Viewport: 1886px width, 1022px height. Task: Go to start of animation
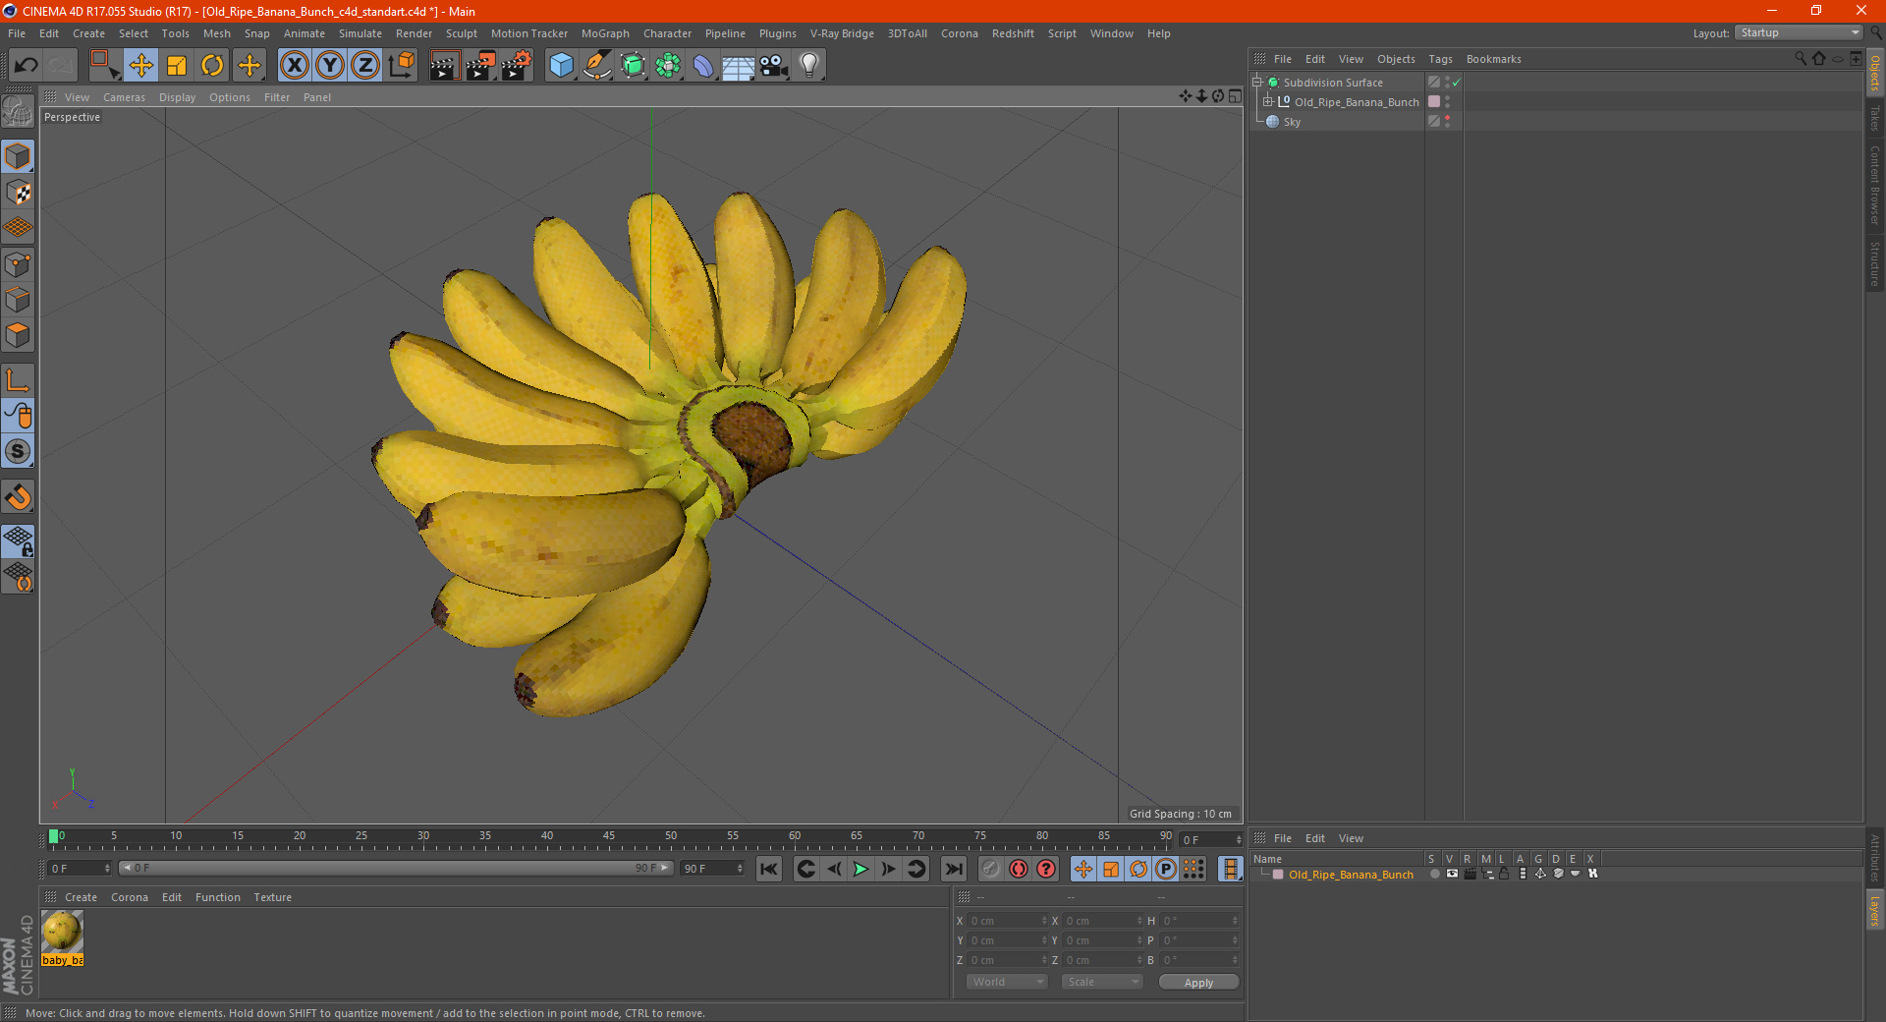point(769,869)
